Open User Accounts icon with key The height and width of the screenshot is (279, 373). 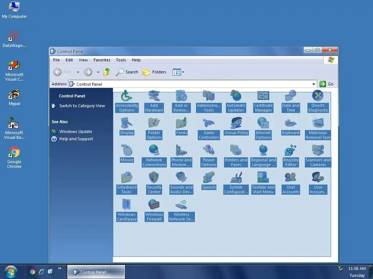(x=318, y=183)
